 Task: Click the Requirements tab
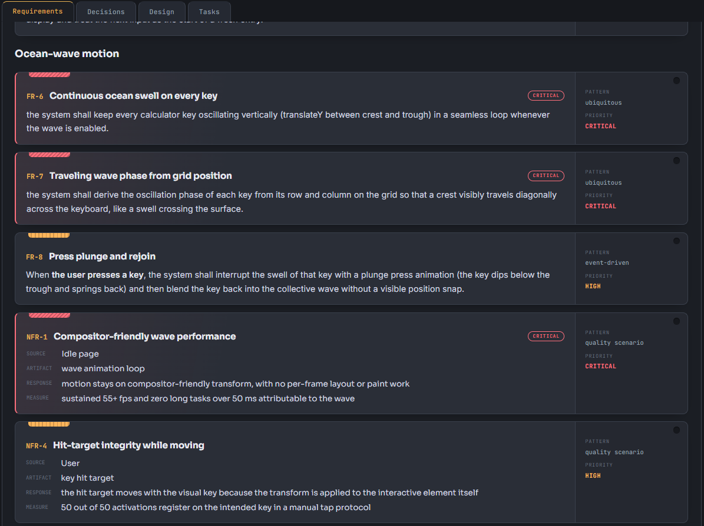38,11
